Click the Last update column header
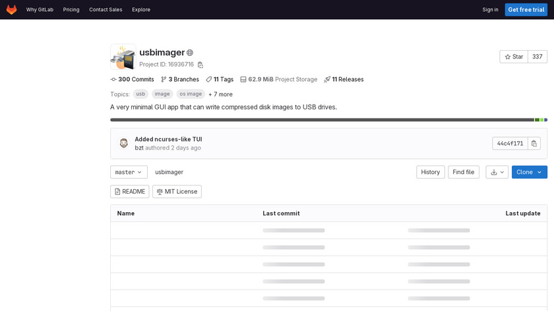The image size is (554, 311). (523, 213)
